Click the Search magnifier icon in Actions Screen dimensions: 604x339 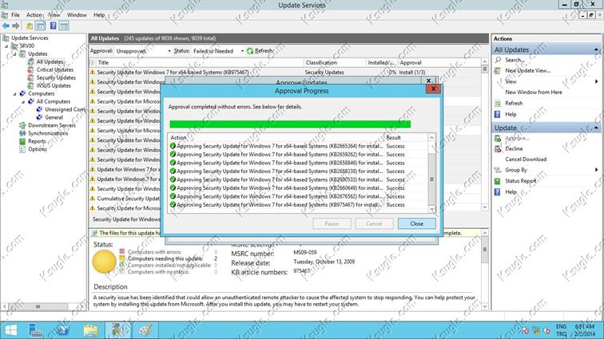[498, 60]
